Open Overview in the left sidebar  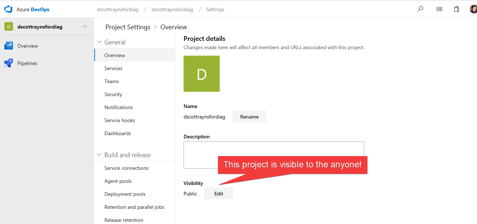[x=27, y=46]
